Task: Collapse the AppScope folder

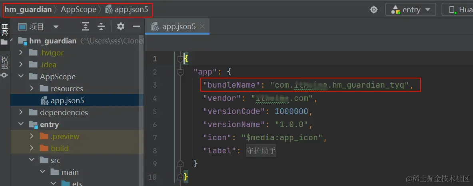Action: [x=21, y=76]
